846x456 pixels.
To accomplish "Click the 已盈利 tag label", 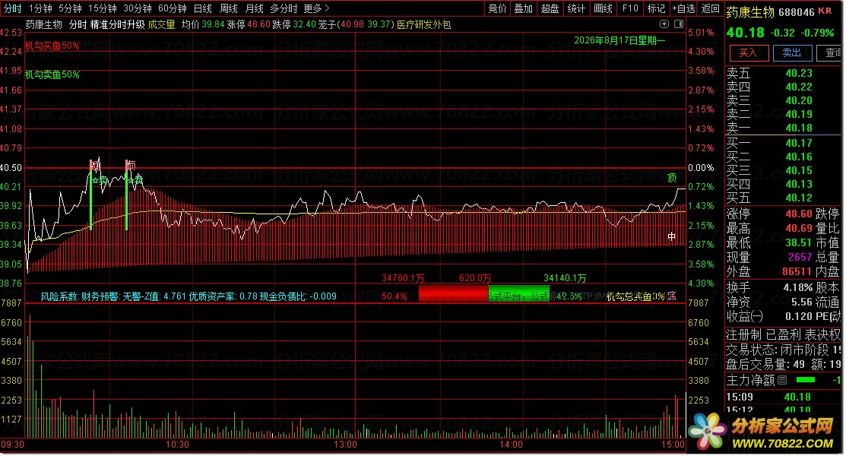I will [x=783, y=334].
